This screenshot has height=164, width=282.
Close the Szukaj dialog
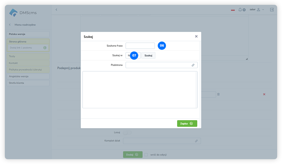(196, 36)
